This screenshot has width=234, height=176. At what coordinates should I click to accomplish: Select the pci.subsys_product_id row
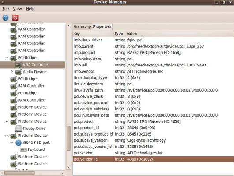point(153,134)
